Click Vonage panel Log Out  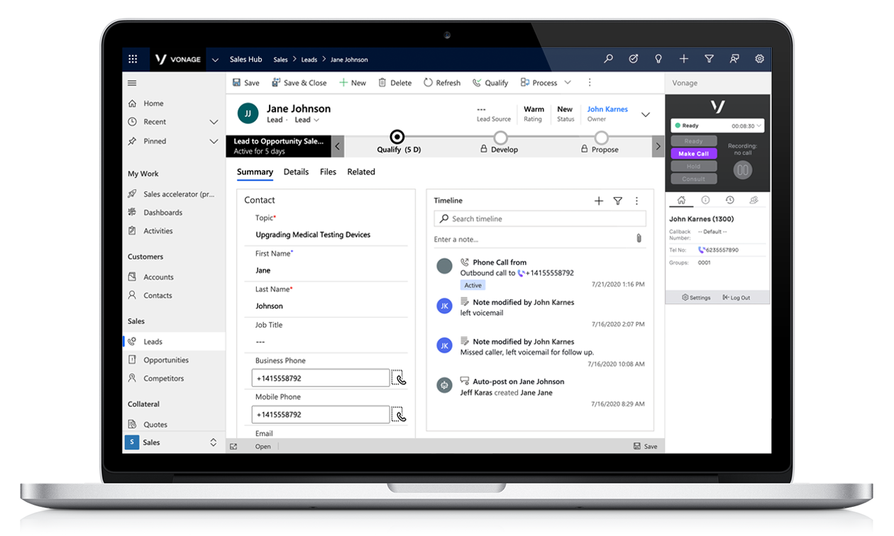[736, 298]
